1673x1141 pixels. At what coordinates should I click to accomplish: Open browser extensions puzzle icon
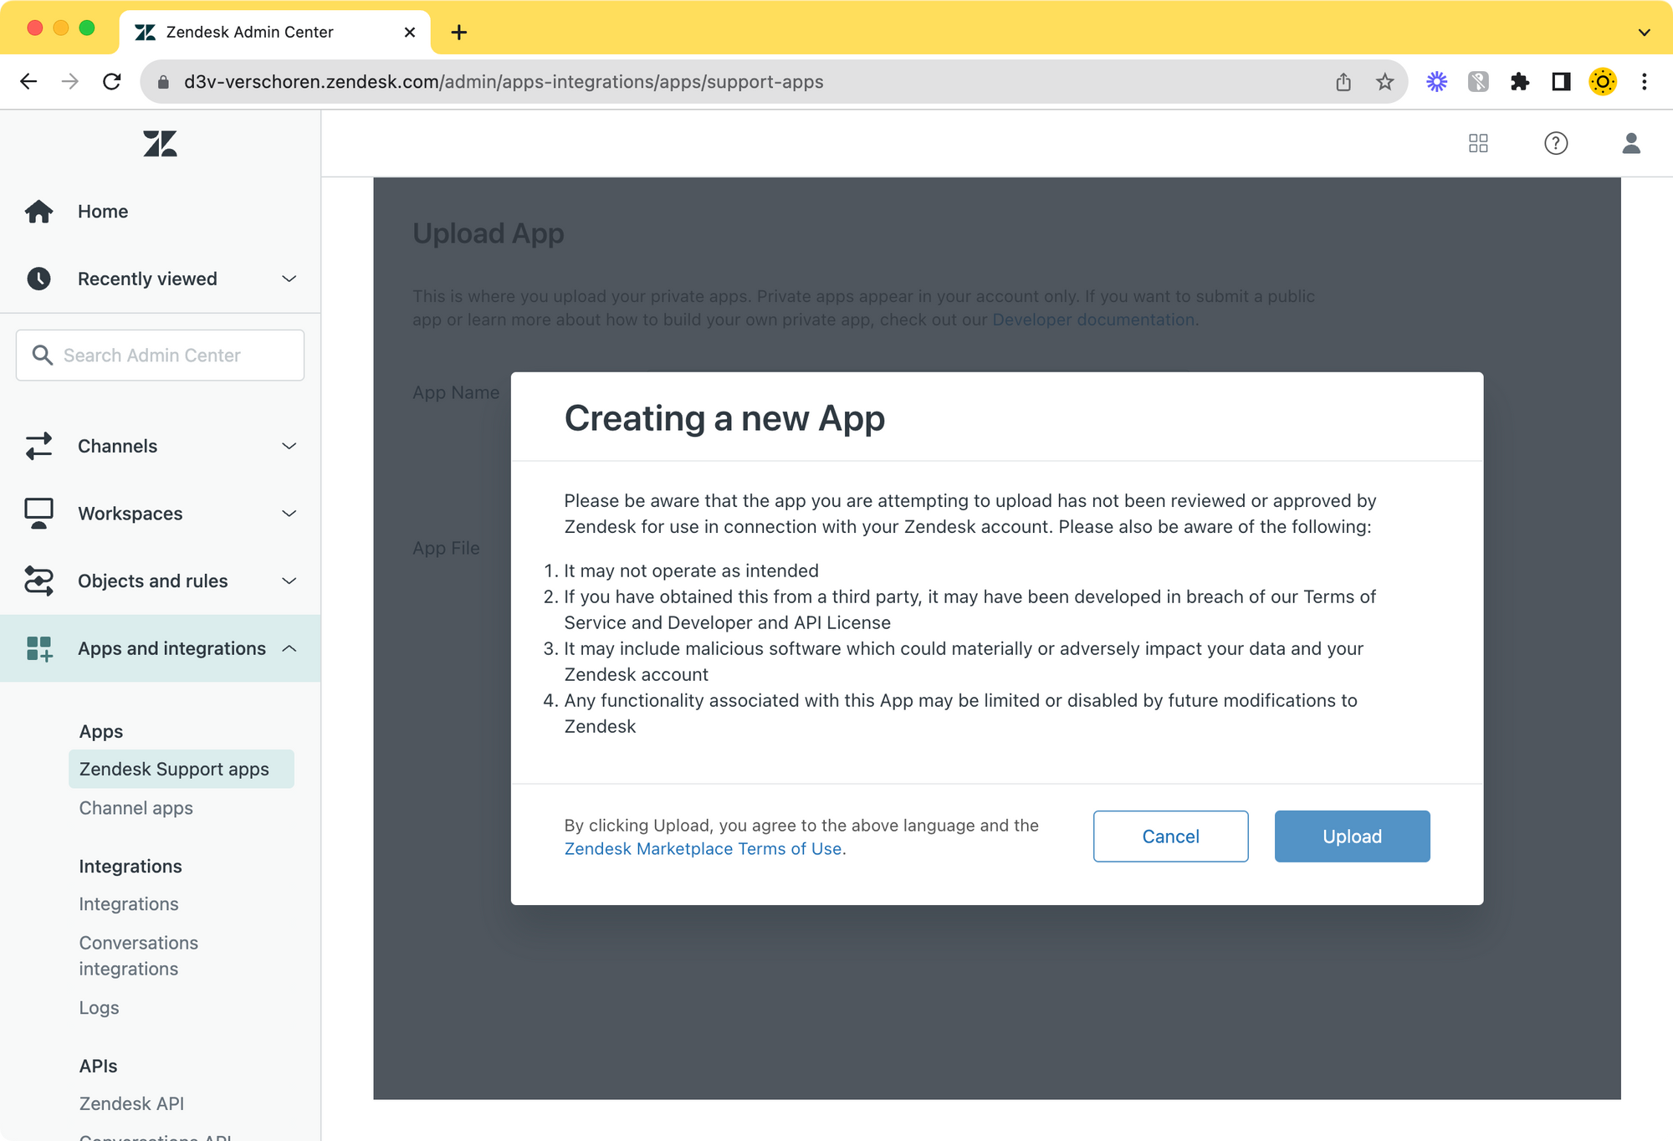(x=1520, y=82)
